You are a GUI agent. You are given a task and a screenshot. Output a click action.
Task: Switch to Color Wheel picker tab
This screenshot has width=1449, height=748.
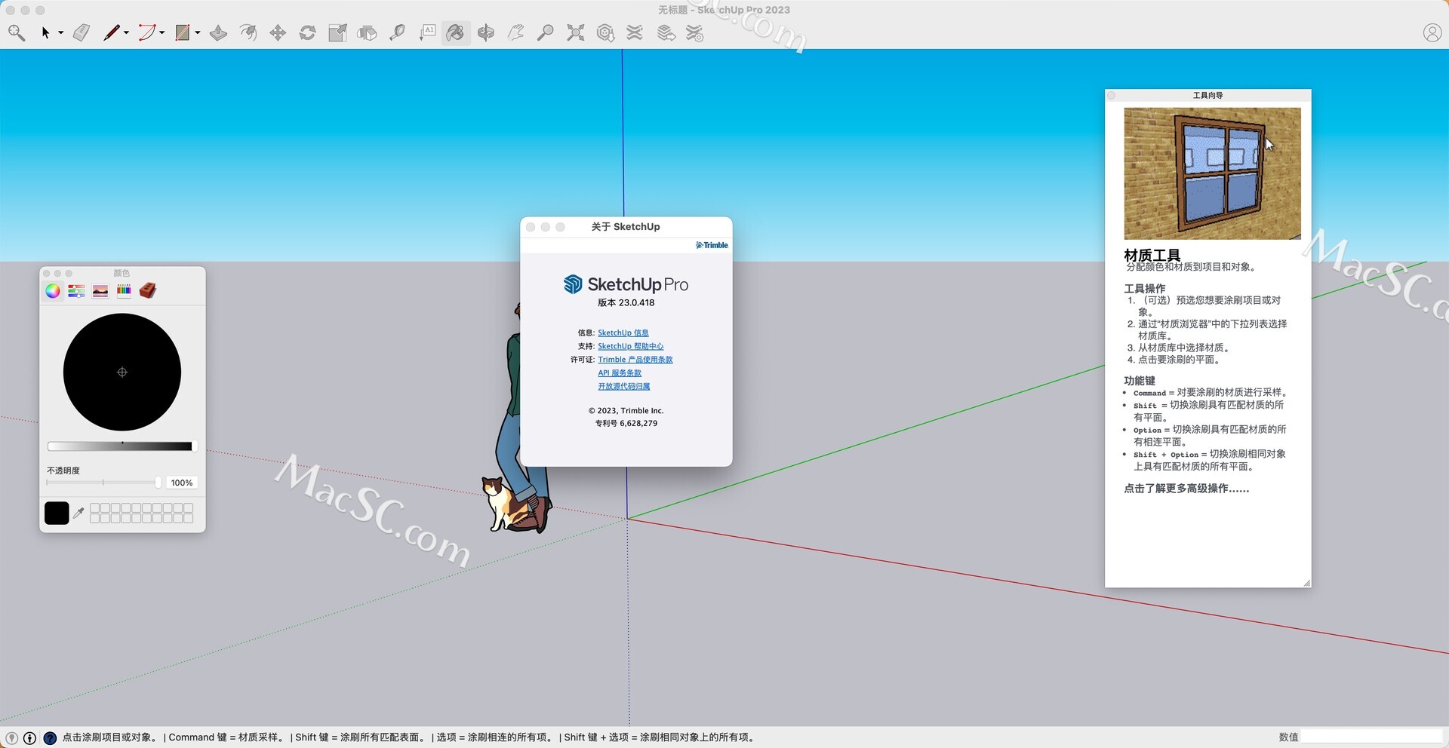tap(52, 291)
